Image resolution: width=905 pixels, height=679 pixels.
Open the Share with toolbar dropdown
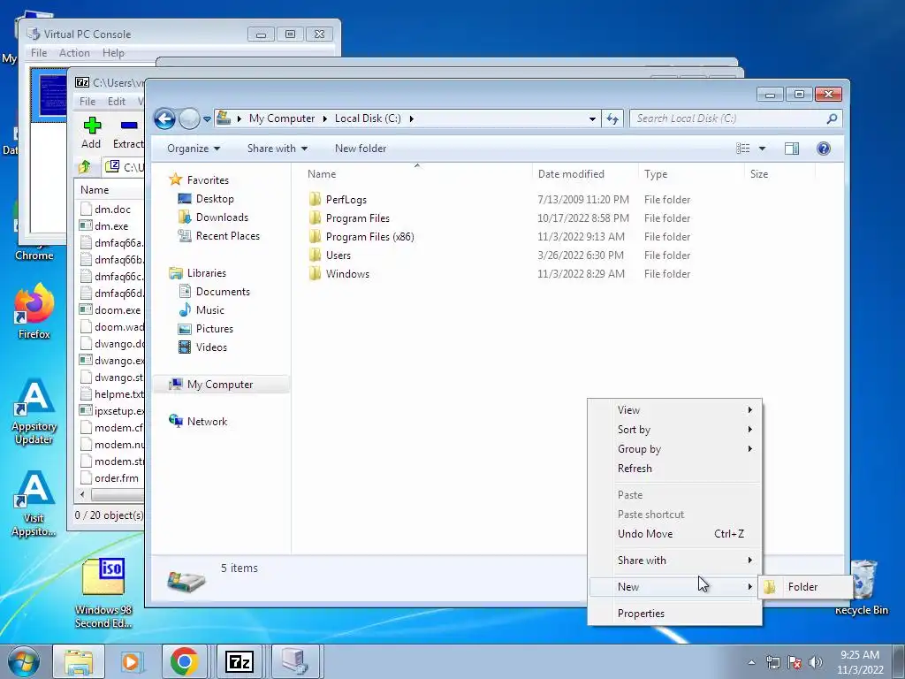coord(277,149)
